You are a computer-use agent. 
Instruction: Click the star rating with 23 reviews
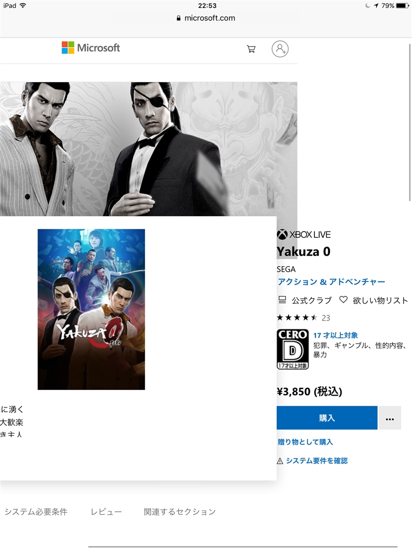click(x=304, y=317)
